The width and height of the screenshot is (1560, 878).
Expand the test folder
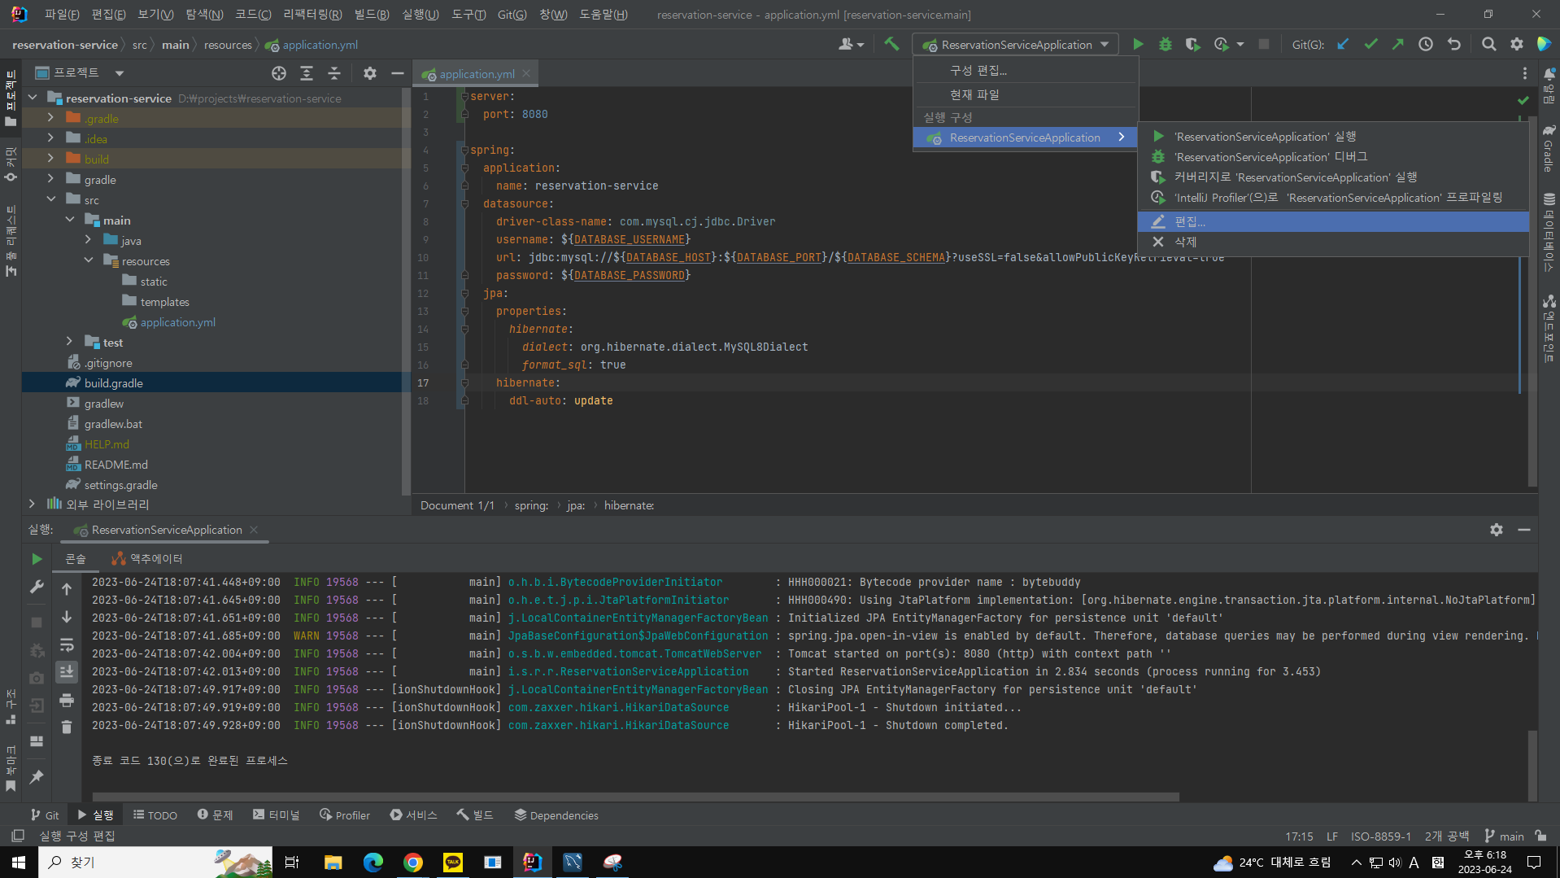coord(69,342)
